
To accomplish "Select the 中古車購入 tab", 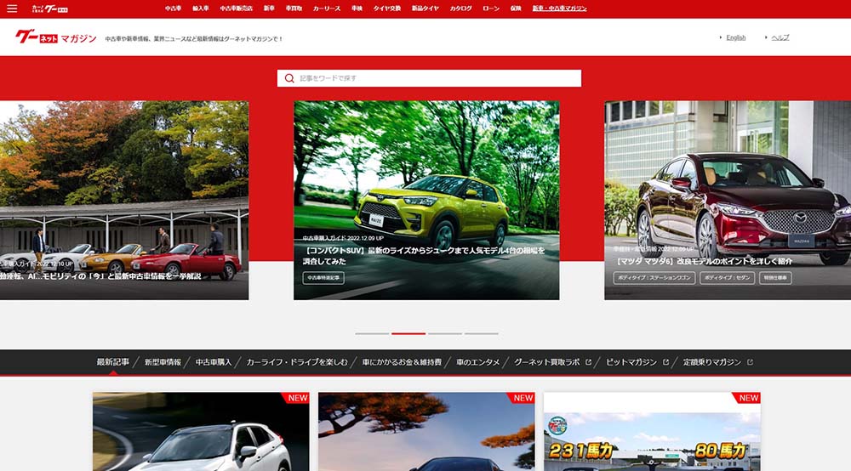I will (x=214, y=362).
